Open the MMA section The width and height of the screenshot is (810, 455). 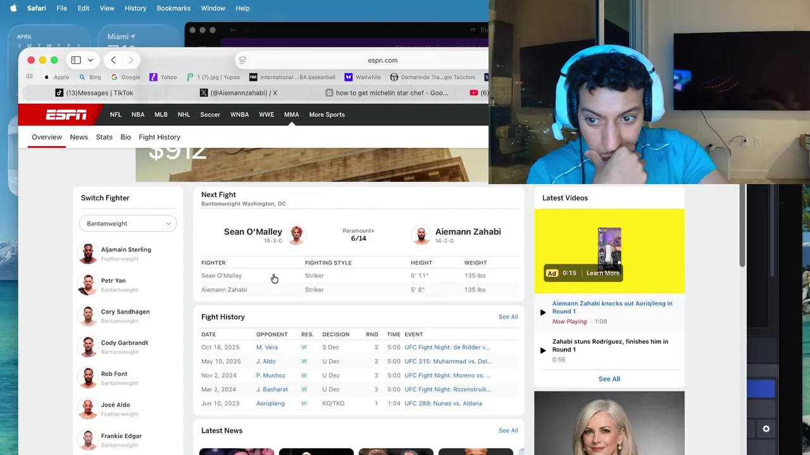[291, 114]
